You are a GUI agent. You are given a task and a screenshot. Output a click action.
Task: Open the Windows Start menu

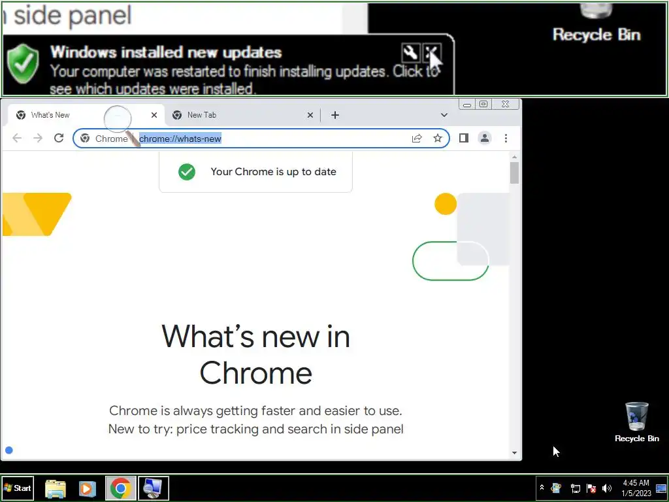click(17, 488)
